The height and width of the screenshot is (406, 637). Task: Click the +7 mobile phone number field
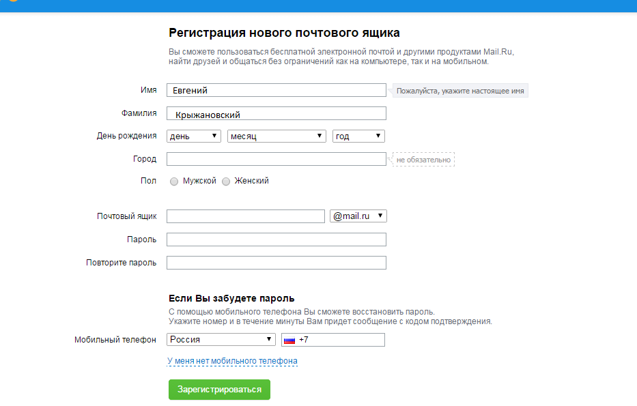point(333,340)
